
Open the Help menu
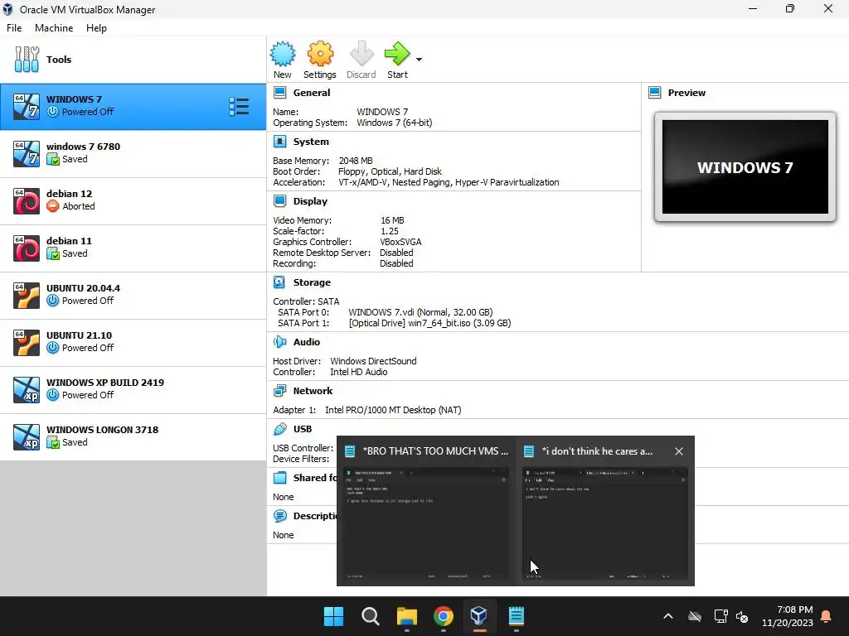[x=96, y=28]
